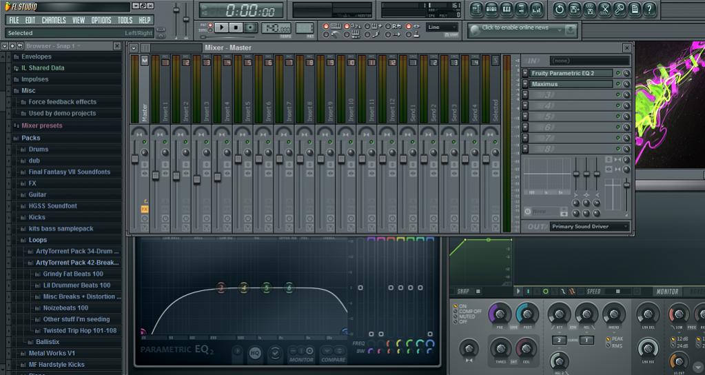Click the undo history circular arrow icon

[559, 9]
